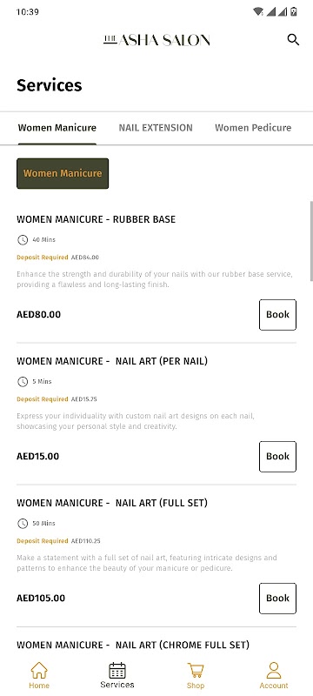Tap the clock icon beside 5 Mins
This screenshot has height=696, width=313.
(x=23, y=381)
